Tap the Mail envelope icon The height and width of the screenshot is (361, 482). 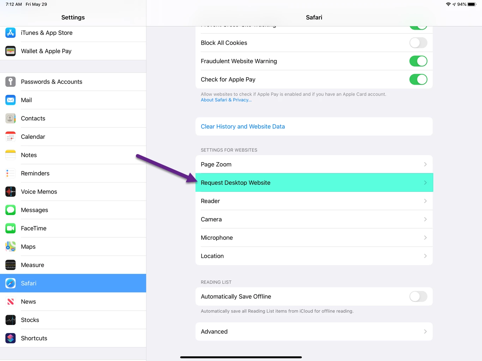[x=11, y=100]
